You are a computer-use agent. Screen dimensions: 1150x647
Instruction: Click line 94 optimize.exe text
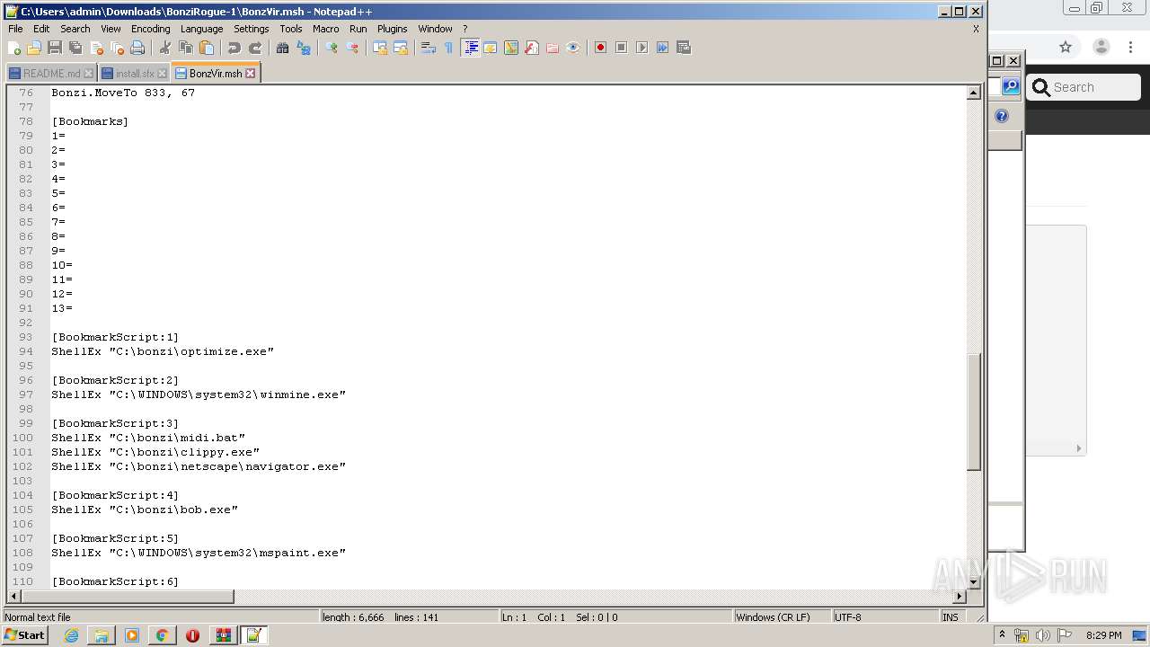pos(163,351)
